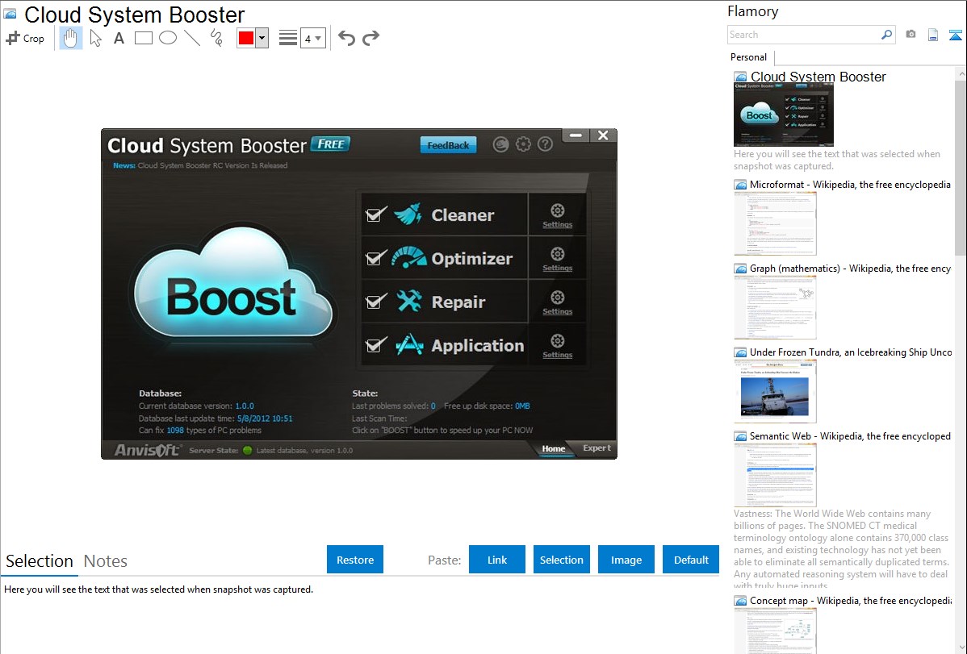Click the Graph (mathematics) title text
The height and width of the screenshot is (654, 967).
click(x=851, y=269)
